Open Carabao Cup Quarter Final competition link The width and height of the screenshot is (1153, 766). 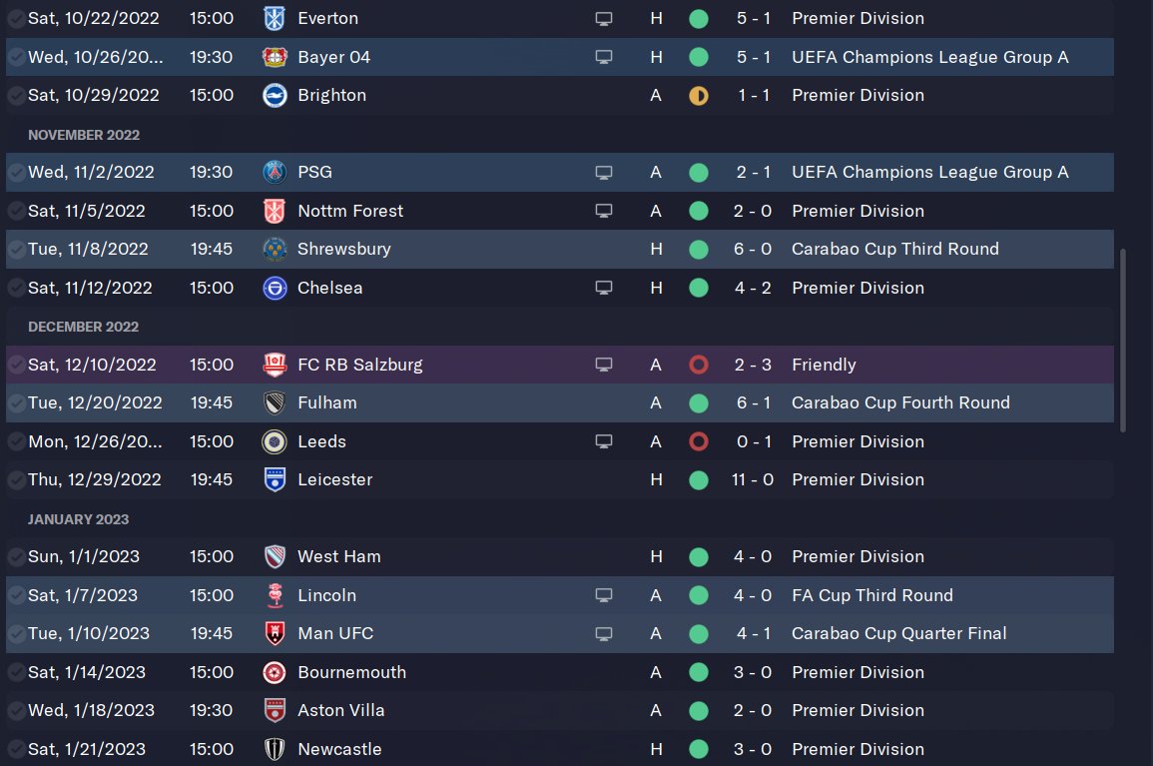pyautogui.click(x=898, y=633)
